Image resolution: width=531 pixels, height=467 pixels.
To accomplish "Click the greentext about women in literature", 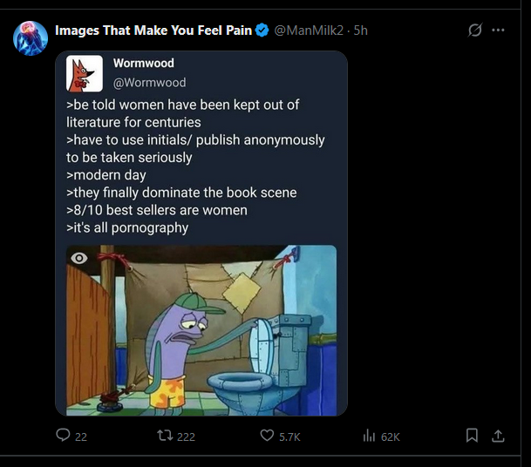I will 195,166.
